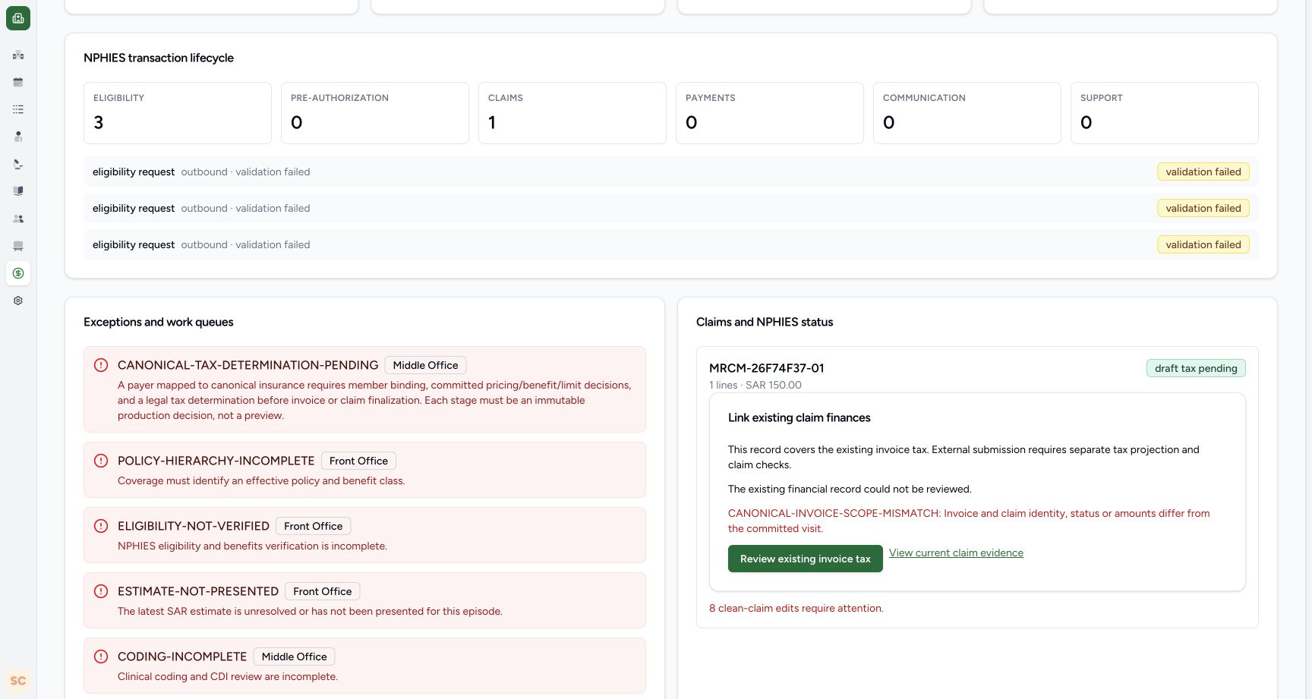Open the microscope laboratory sidebar icon
1312x699 pixels.
[x=18, y=164]
